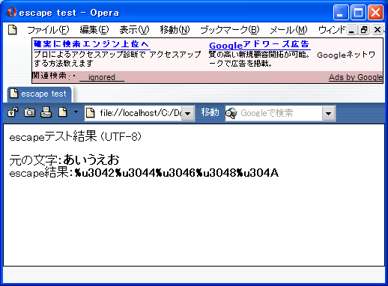This screenshot has height=286, width=388.
Task: Open the ブックマーク(B) menu
Action: (230, 30)
